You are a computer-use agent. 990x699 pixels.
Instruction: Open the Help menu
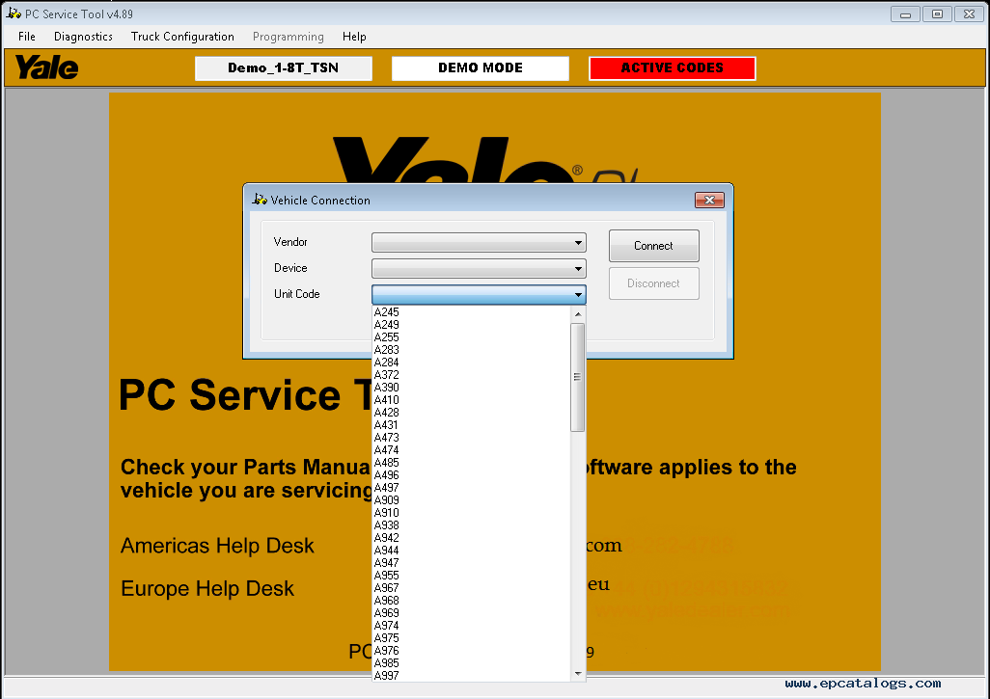[354, 37]
